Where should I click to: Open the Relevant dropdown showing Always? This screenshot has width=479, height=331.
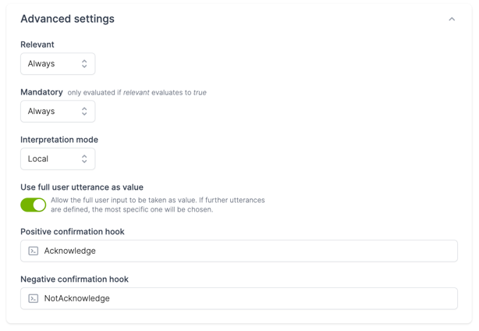pyautogui.click(x=58, y=63)
